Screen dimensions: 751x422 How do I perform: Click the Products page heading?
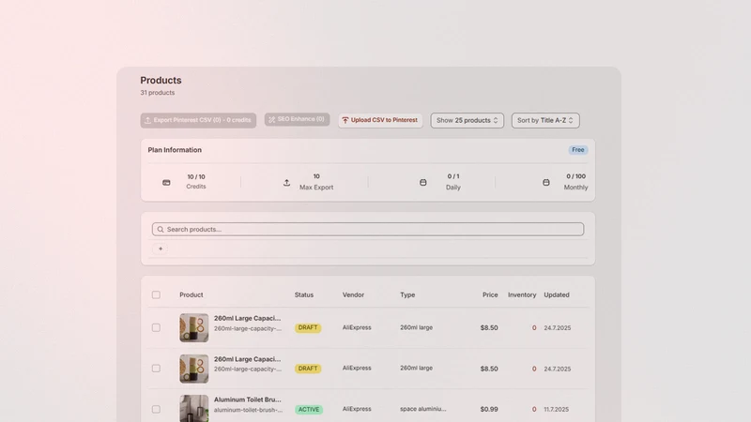pyautogui.click(x=161, y=81)
